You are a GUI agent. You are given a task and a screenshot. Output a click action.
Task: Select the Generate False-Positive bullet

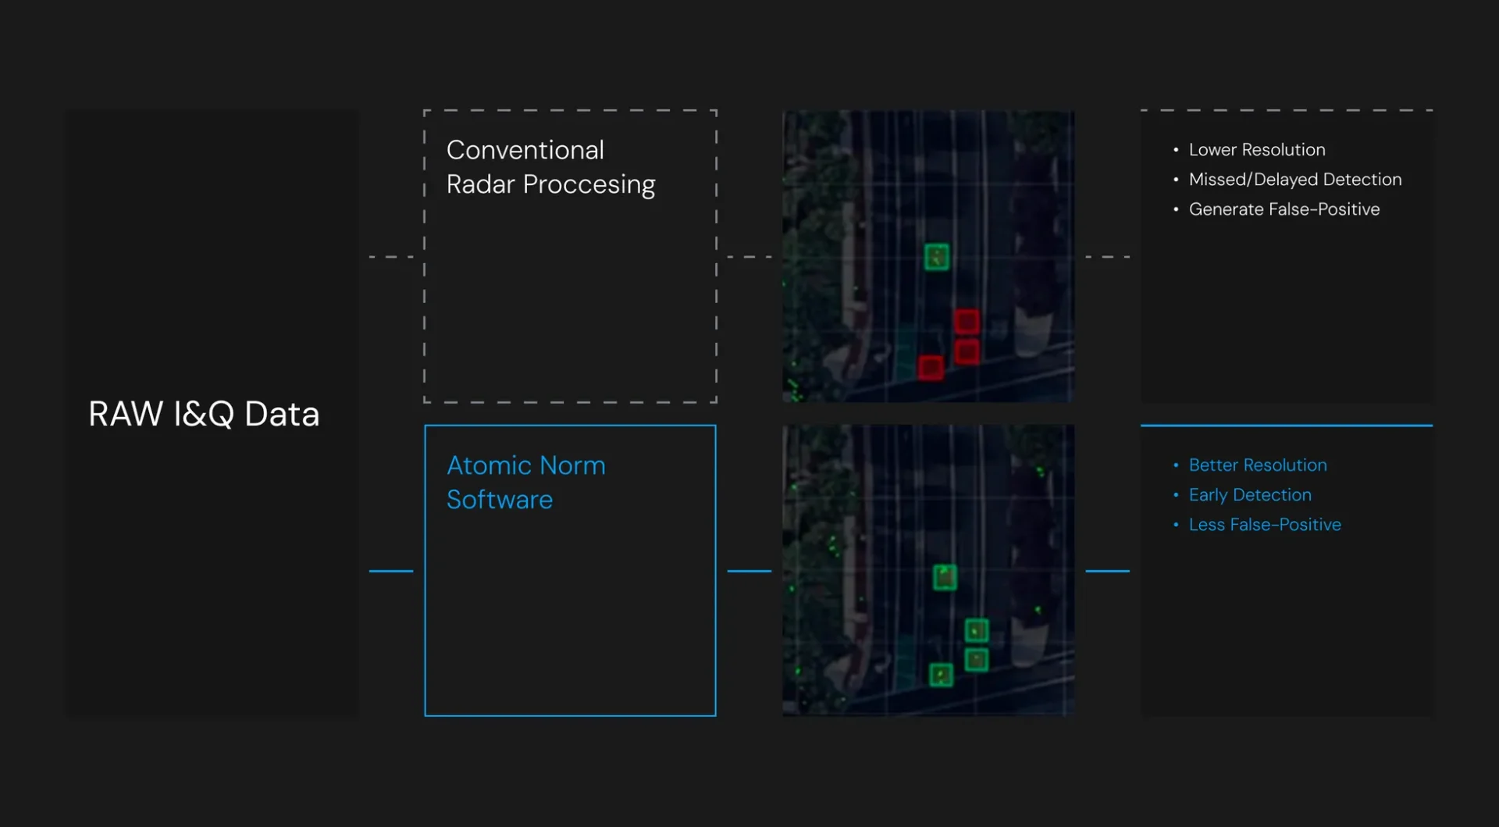(1284, 209)
